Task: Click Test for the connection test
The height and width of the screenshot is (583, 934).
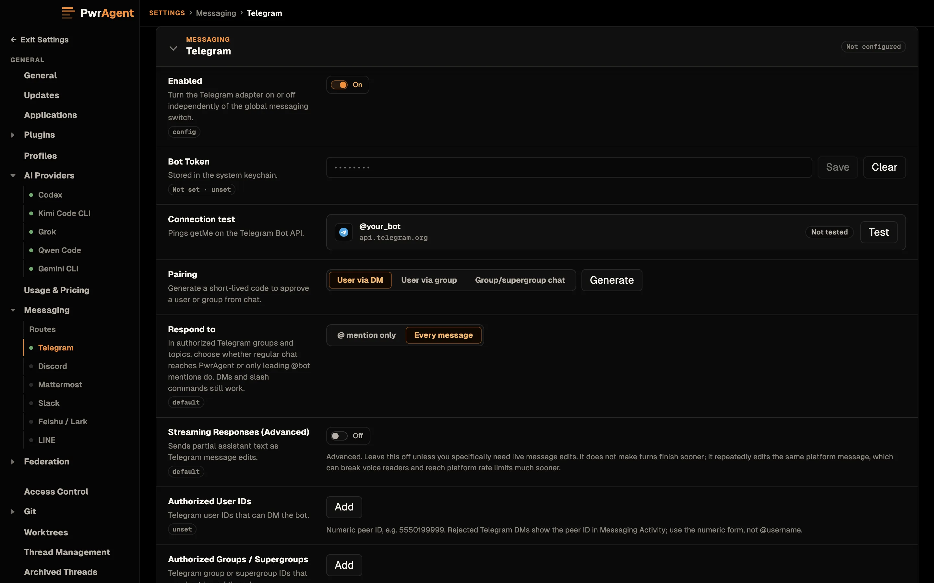Action: [x=879, y=232]
